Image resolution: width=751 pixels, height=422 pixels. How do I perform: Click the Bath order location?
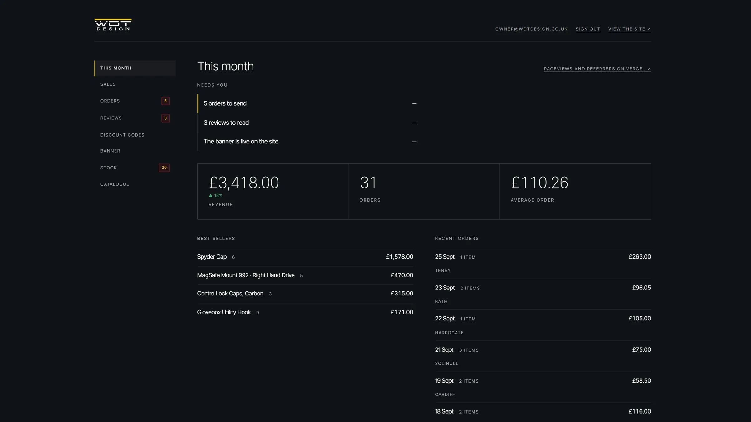click(x=441, y=302)
